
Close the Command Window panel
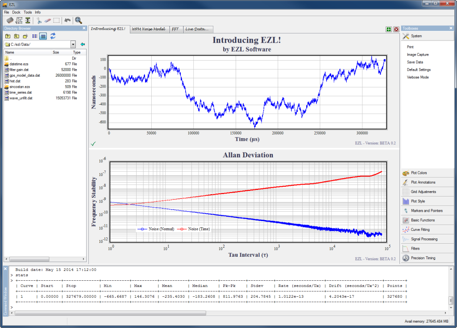[5, 269]
